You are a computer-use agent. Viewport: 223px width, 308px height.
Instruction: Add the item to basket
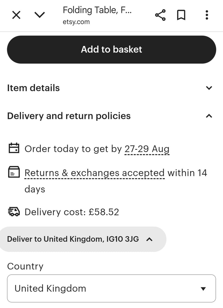click(x=112, y=50)
